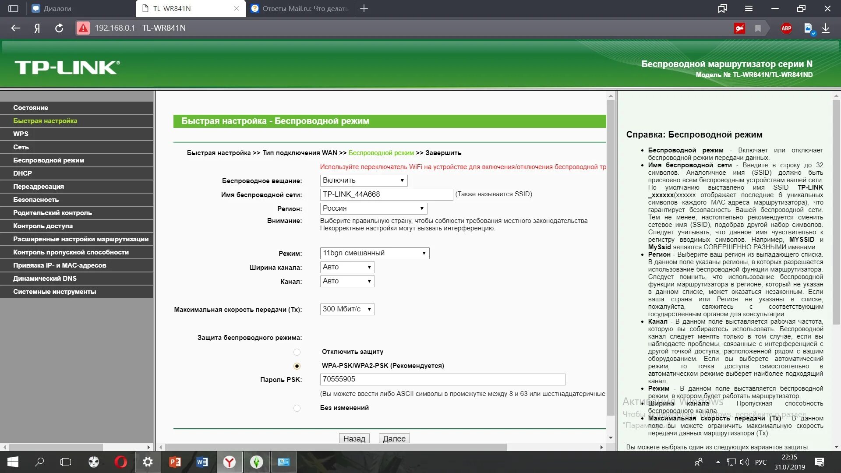The height and width of the screenshot is (473, 841).
Task: Switch to the 'Диалоги' browser tab
Action: (x=57, y=8)
